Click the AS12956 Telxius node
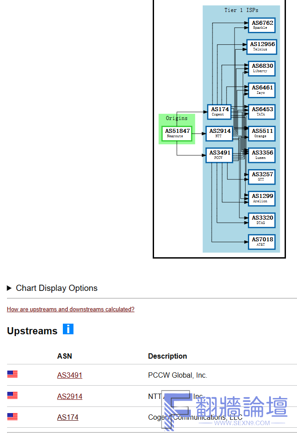Viewport: 297px width, 437px height. point(262,46)
